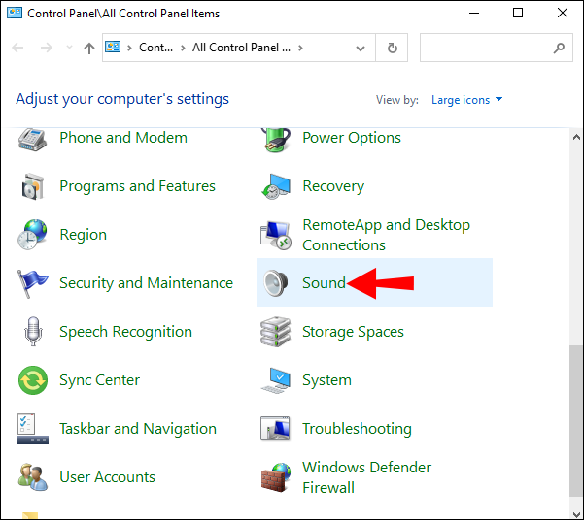Screen dimensions: 584x520
Task: Click the RemoteApp and Desktop Connections icon
Action: coord(276,235)
